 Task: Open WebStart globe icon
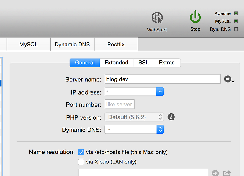(x=157, y=18)
